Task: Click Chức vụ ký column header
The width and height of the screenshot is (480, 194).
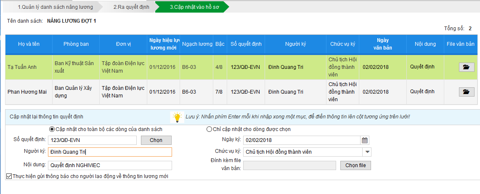Action: click(342, 44)
